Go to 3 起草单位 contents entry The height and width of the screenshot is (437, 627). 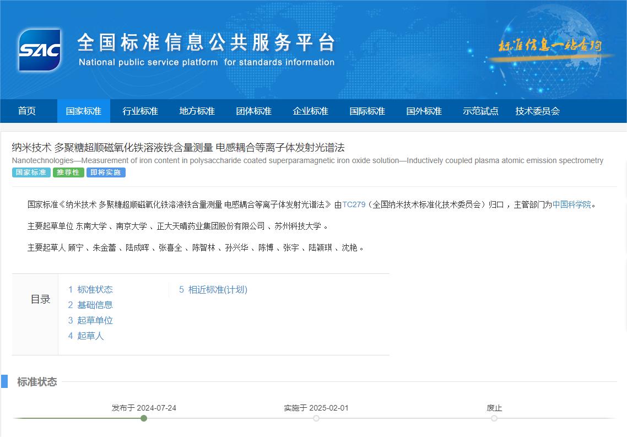coord(90,320)
